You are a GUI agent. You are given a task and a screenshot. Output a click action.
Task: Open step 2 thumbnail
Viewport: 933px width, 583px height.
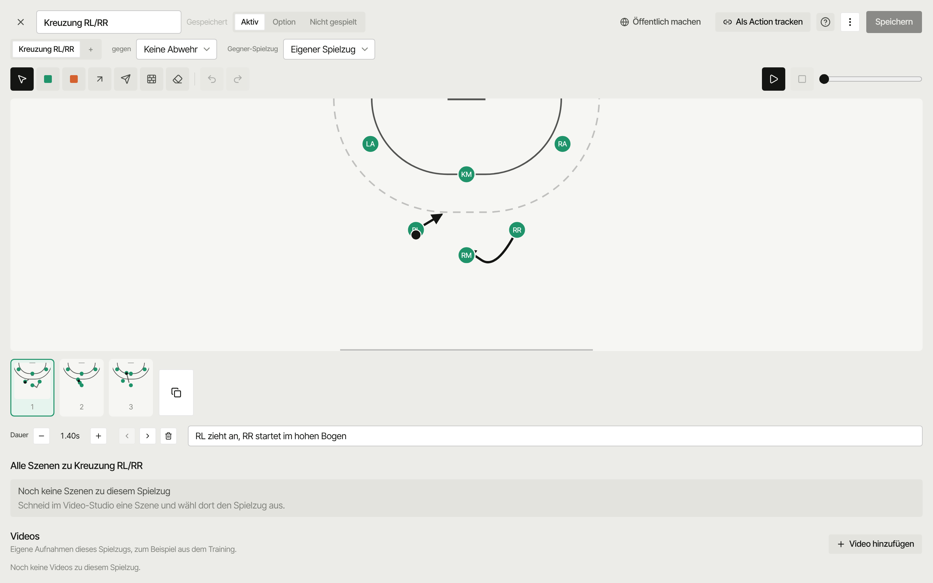click(x=81, y=387)
